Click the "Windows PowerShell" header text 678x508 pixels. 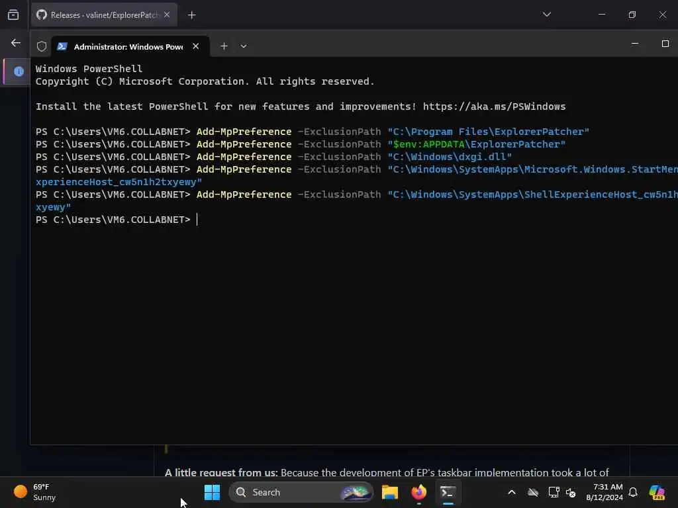pos(89,69)
